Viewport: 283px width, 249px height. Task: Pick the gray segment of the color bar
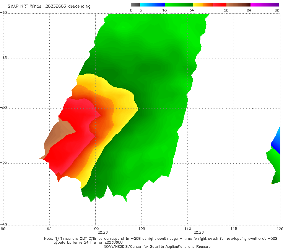click(x=135, y=5)
